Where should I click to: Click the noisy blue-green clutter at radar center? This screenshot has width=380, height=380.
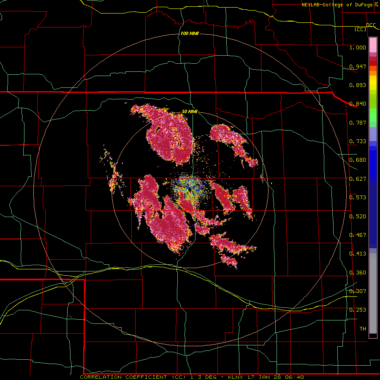191,189
